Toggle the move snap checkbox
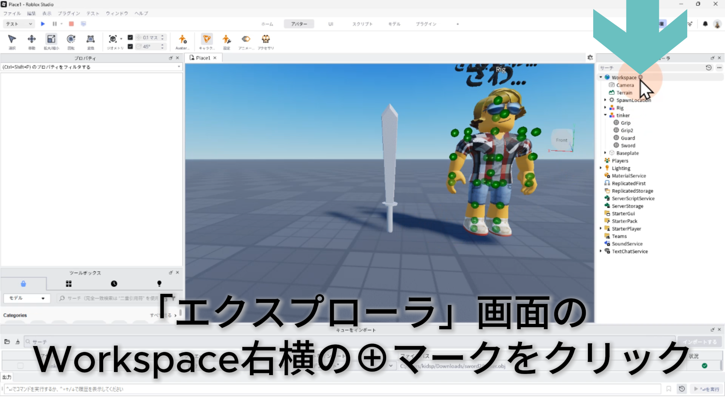 point(130,37)
